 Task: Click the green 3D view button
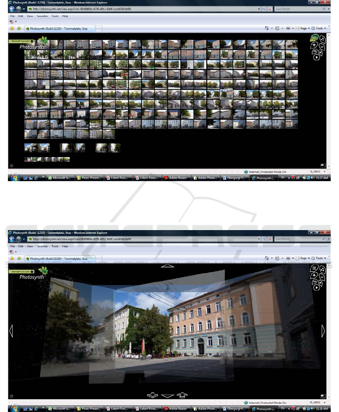click(314, 38)
